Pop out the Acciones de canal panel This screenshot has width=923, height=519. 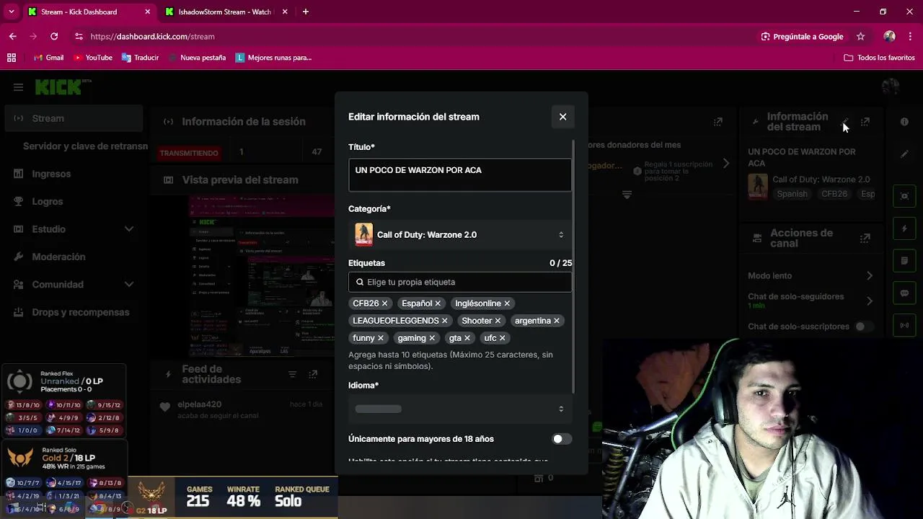865,238
